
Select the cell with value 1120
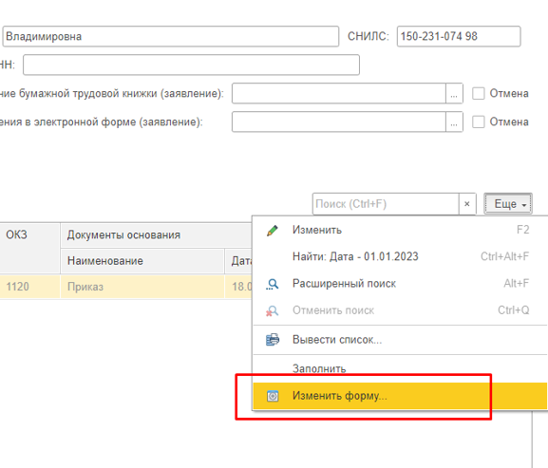tap(29, 287)
